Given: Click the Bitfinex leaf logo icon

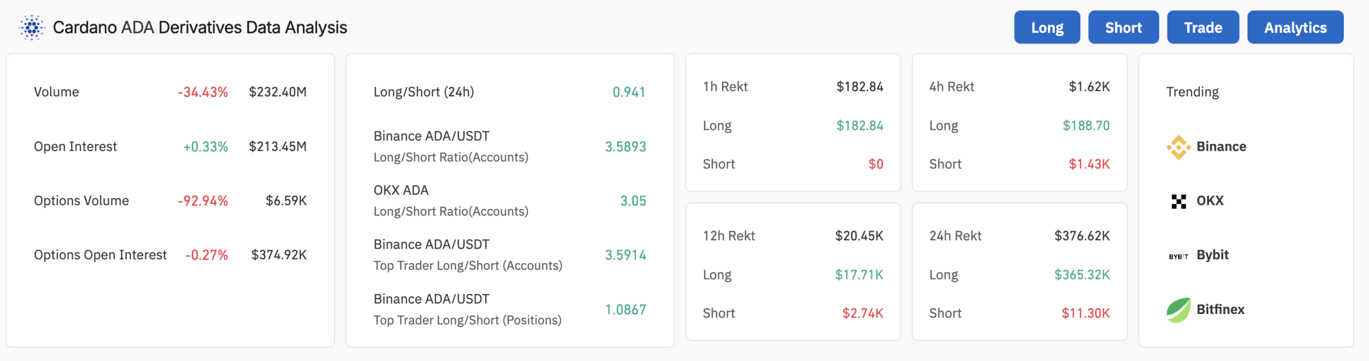Looking at the screenshot, I should click(x=1178, y=310).
